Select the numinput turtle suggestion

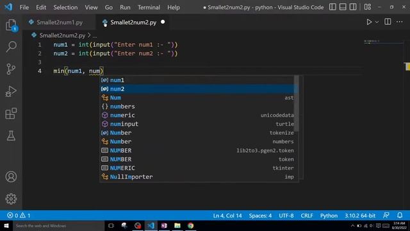pyautogui.click(x=197, y=124)
